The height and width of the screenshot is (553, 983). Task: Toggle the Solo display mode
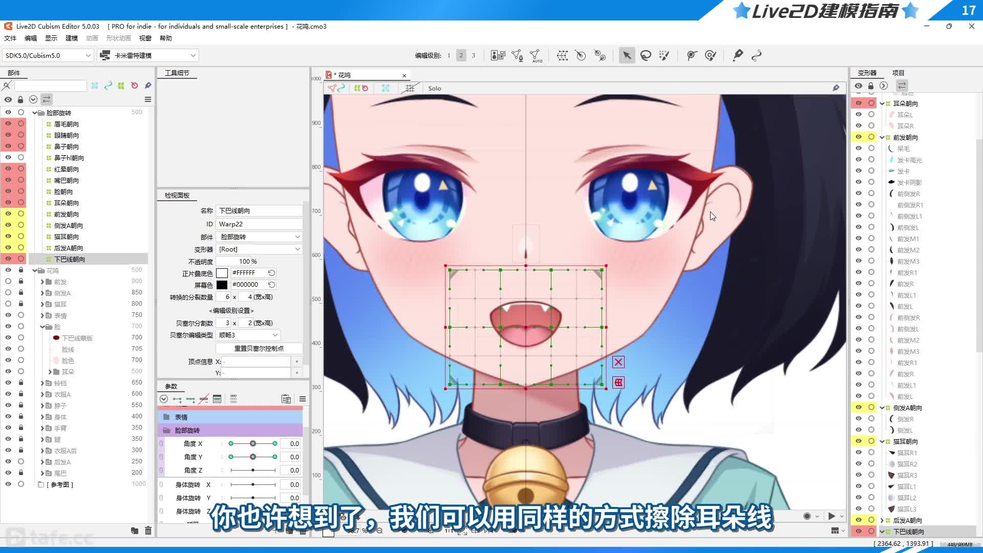pos(435,88)
